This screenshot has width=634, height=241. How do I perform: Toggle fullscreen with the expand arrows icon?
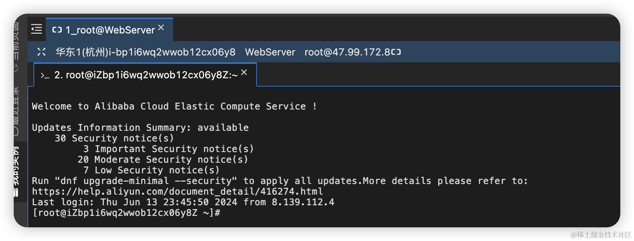pyautogui.click(x=41, y=52)
